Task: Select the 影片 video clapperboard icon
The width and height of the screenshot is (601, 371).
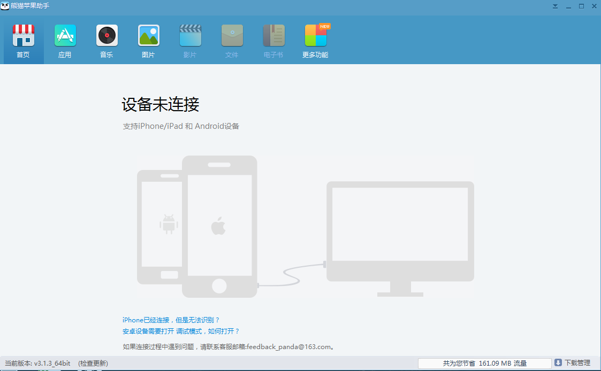Action: 190,36
